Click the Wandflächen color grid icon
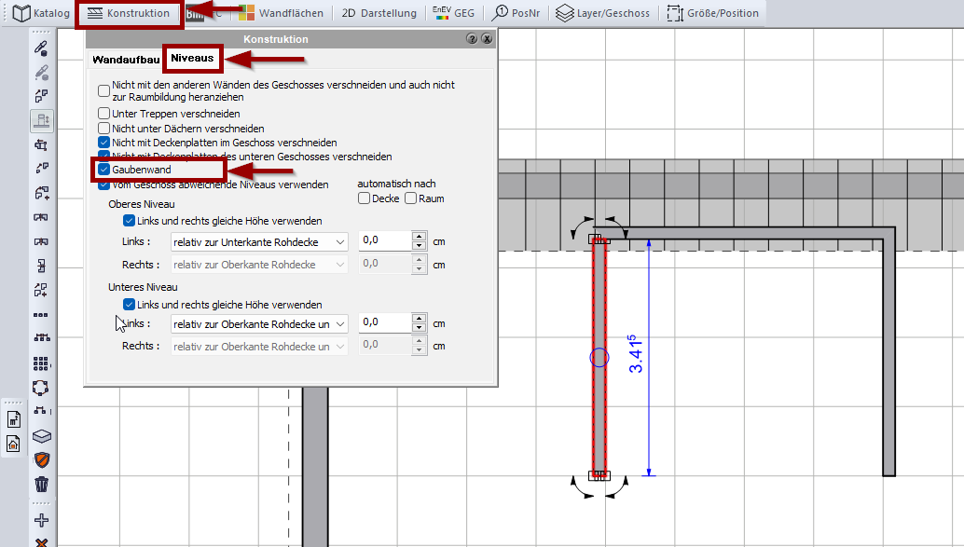Viewport: 964px width, 547px height. coord(246,13)
